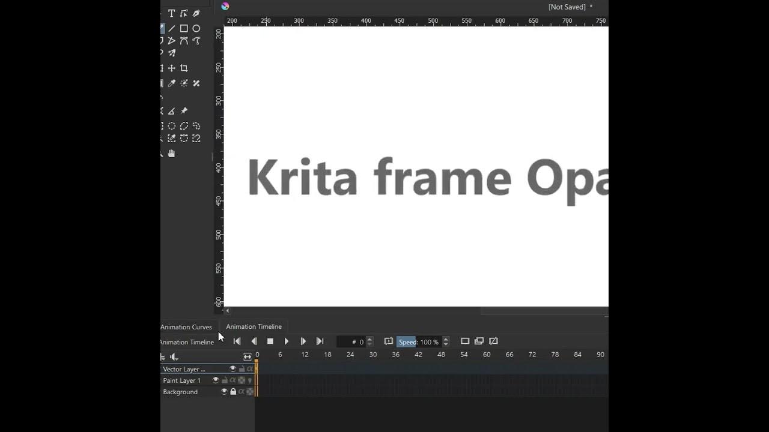Image resolution: width=769 pixels, height=432 pixels.
Task: Jump to the last frame
Action: (320, 341)
